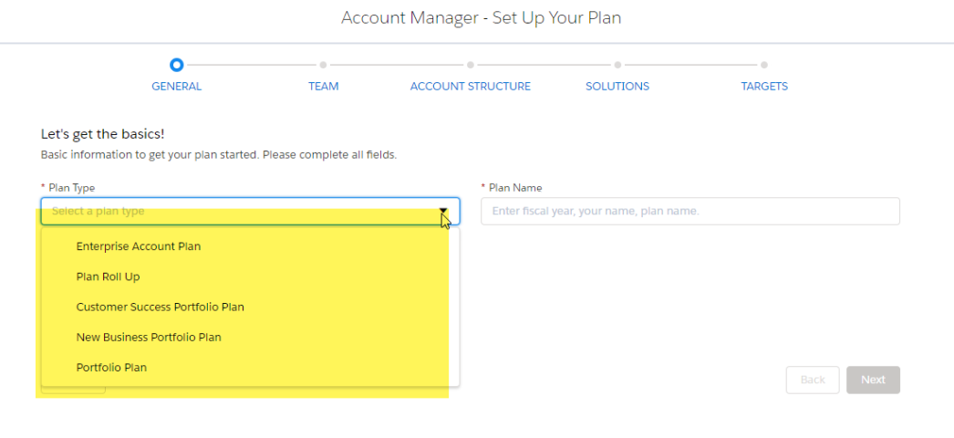This screenshot has width=954, height=438.
Task: Open the ACCOUNT STRUCTURE step label
Action: 471,87
